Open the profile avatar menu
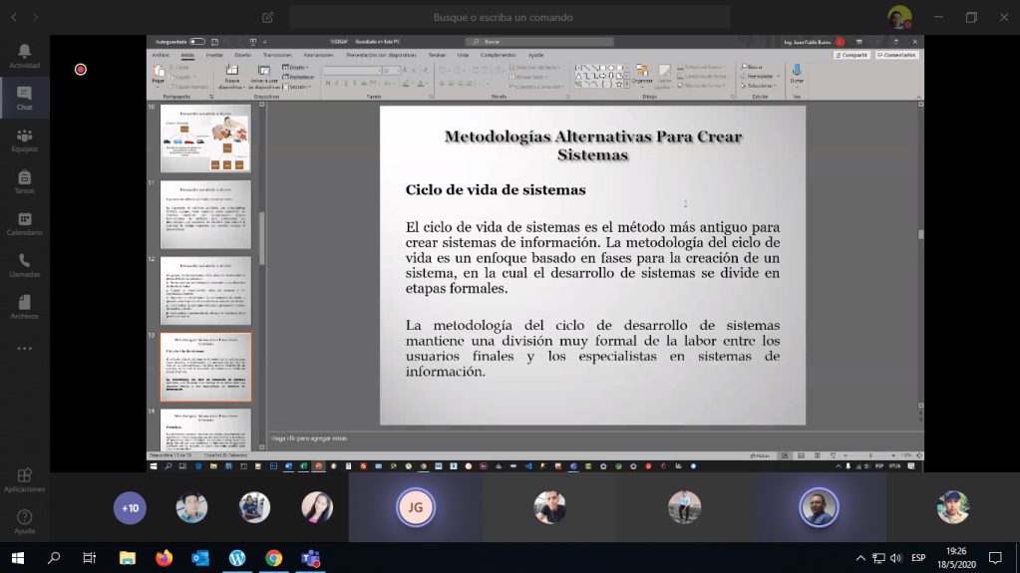 [x=899, y=17]
